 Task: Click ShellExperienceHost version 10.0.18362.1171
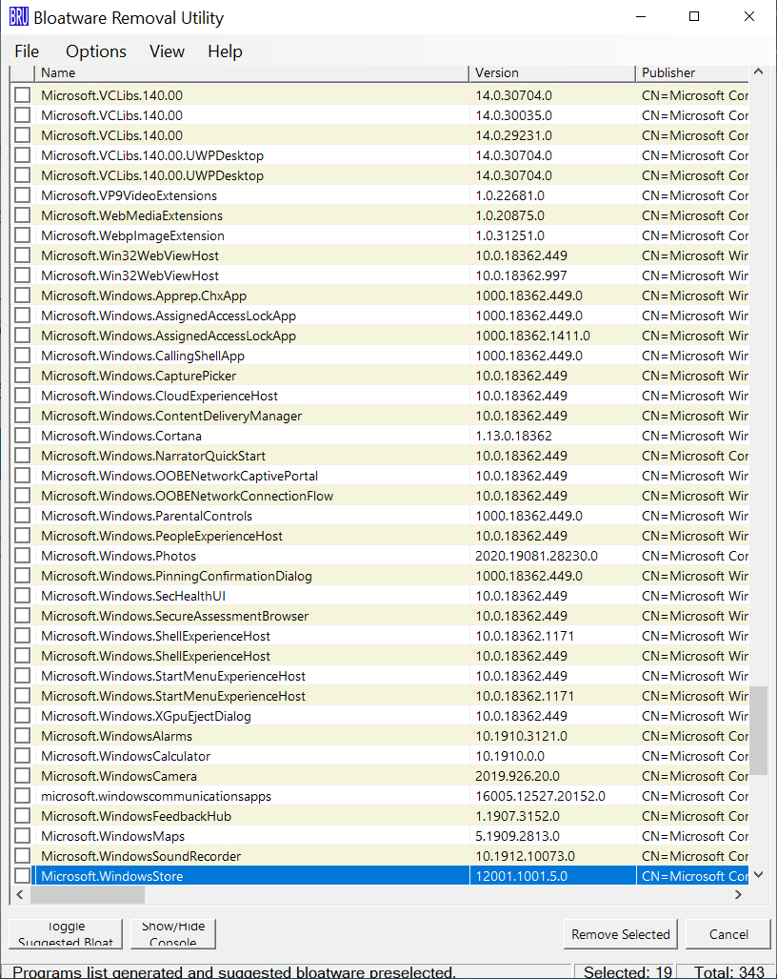tap(525, 636)
